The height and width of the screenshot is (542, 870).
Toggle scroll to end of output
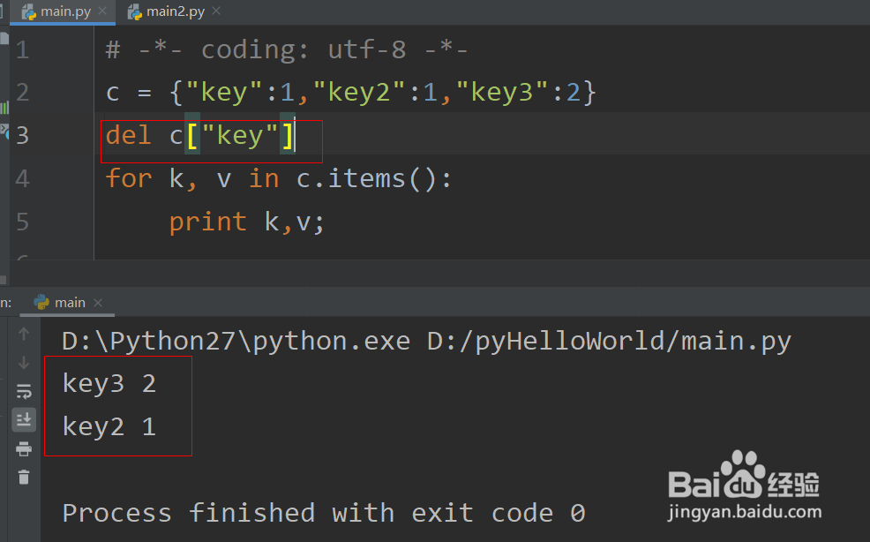tap(24, 419)
